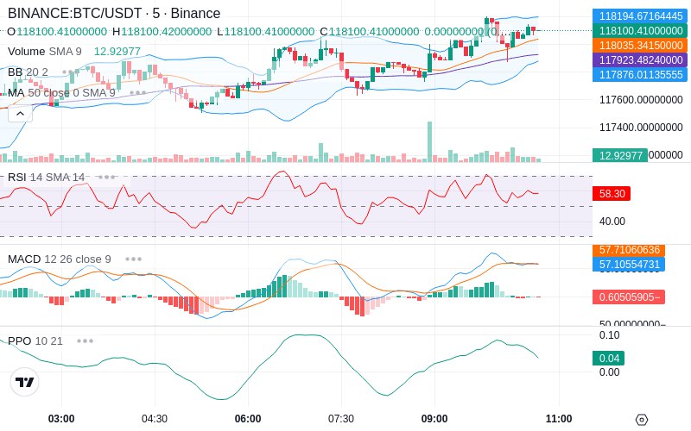Click the purple MA label 117923.48240000
The height and width of the screenshot is (431, 691).
(x=640, y=59)
